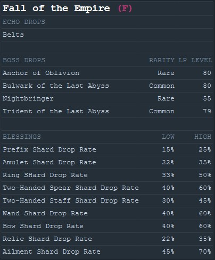Select Two-Handed Spear Shard Drop Rate

coord(107,188)
